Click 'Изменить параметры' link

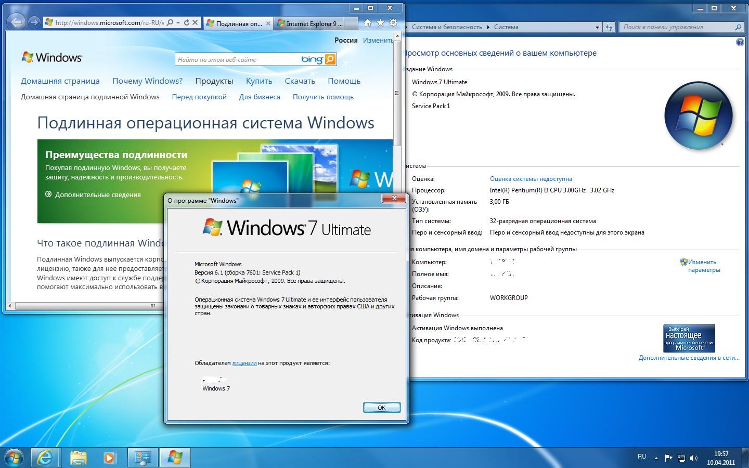tap(704, 266)
